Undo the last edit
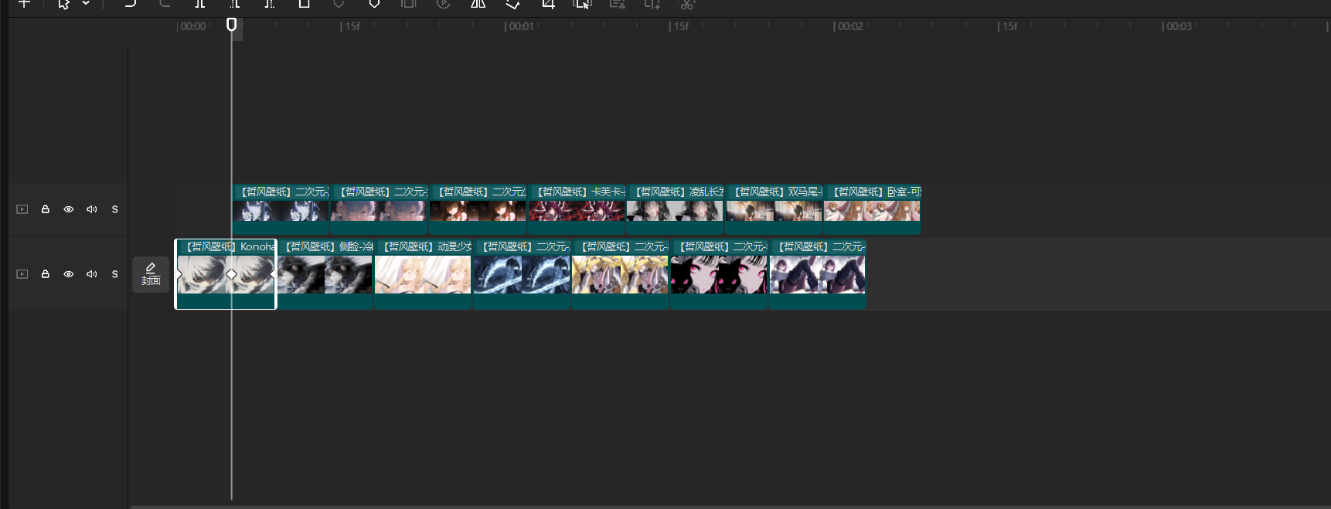 tap(131, 4)
